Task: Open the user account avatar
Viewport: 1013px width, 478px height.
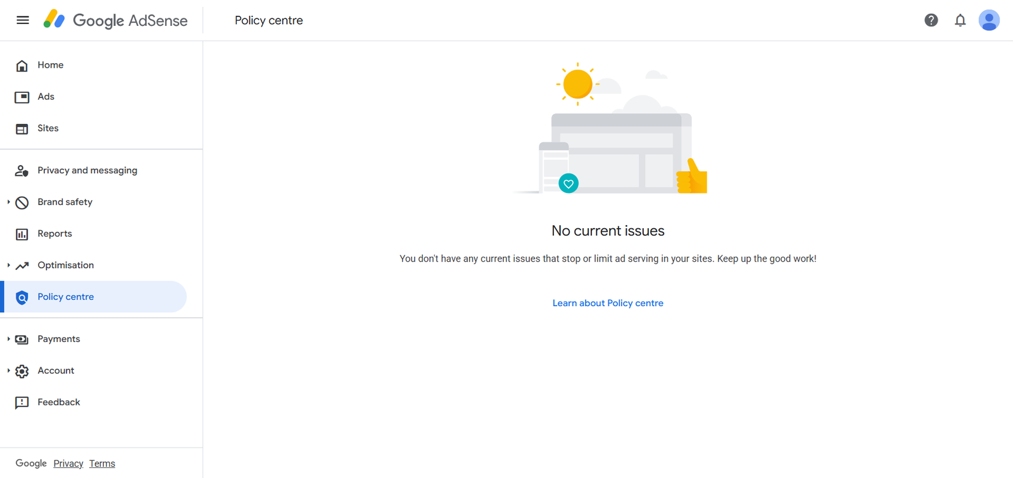Action: (x=988, y=20)
